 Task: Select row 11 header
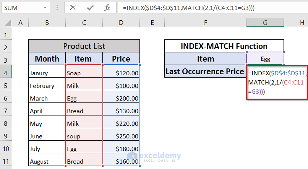(6, 161)
